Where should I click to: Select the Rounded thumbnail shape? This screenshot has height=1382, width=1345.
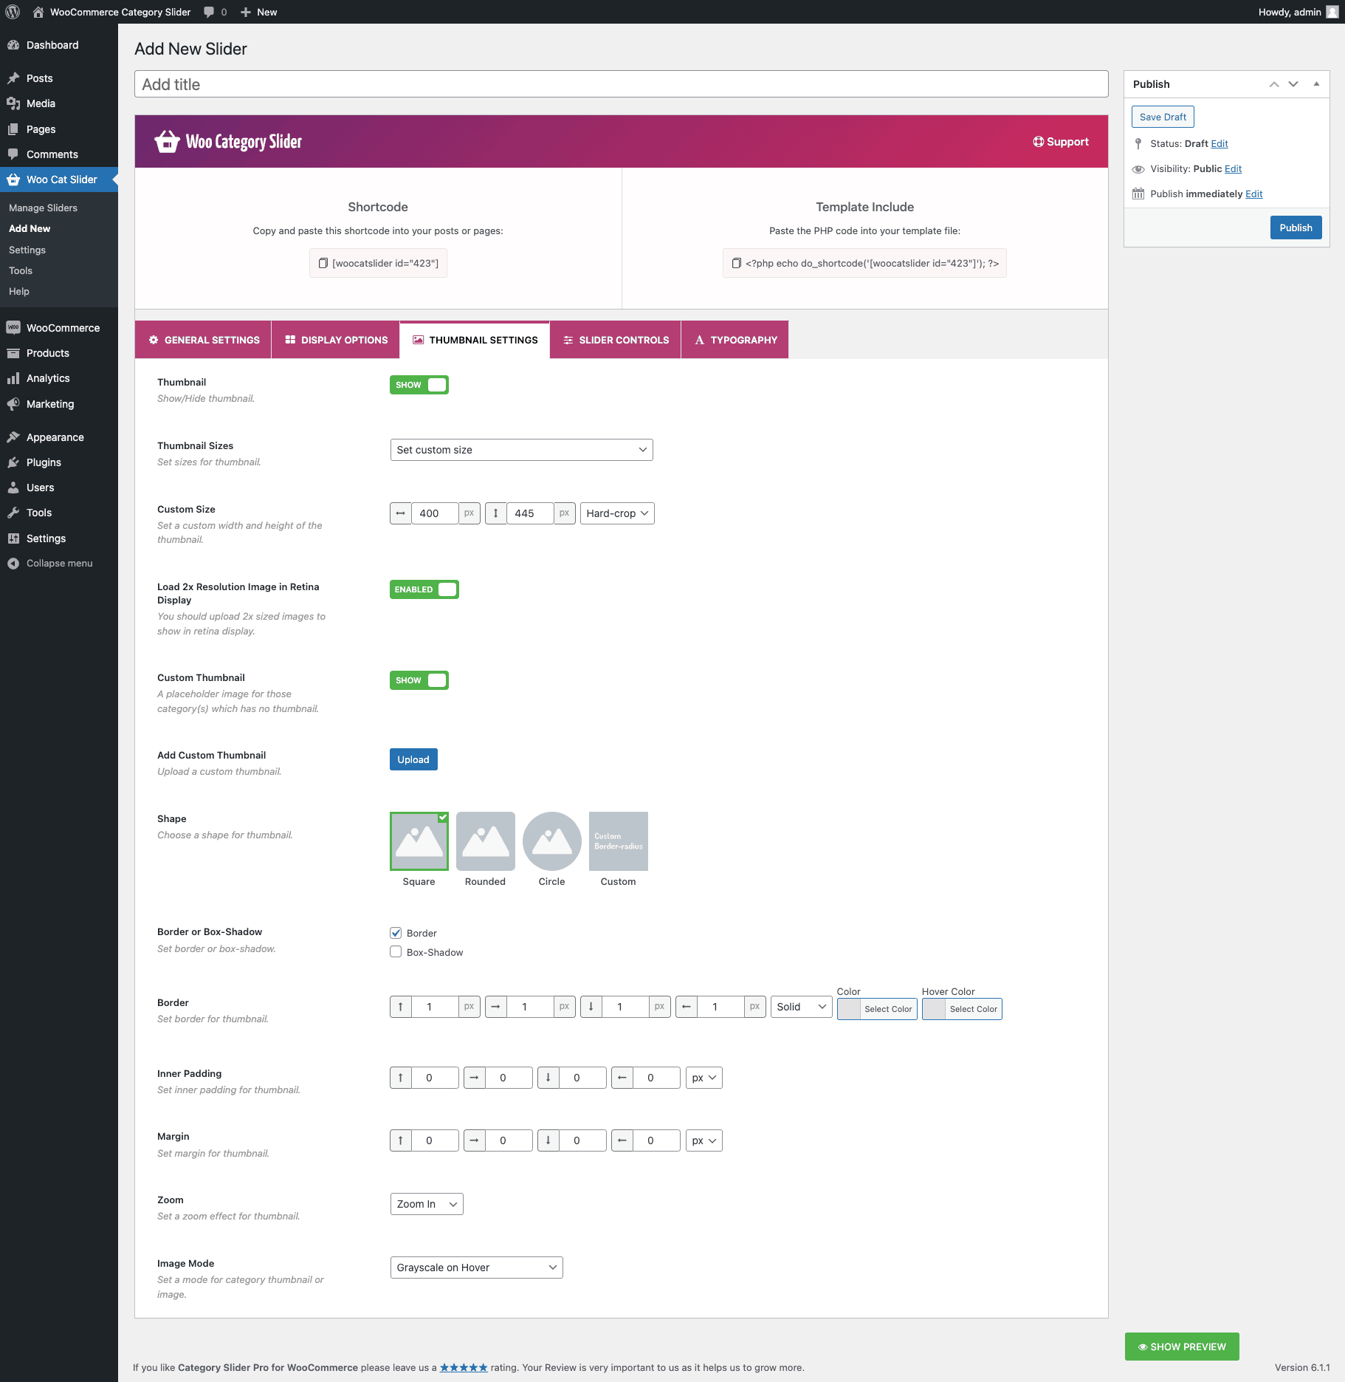coord(485,841)
